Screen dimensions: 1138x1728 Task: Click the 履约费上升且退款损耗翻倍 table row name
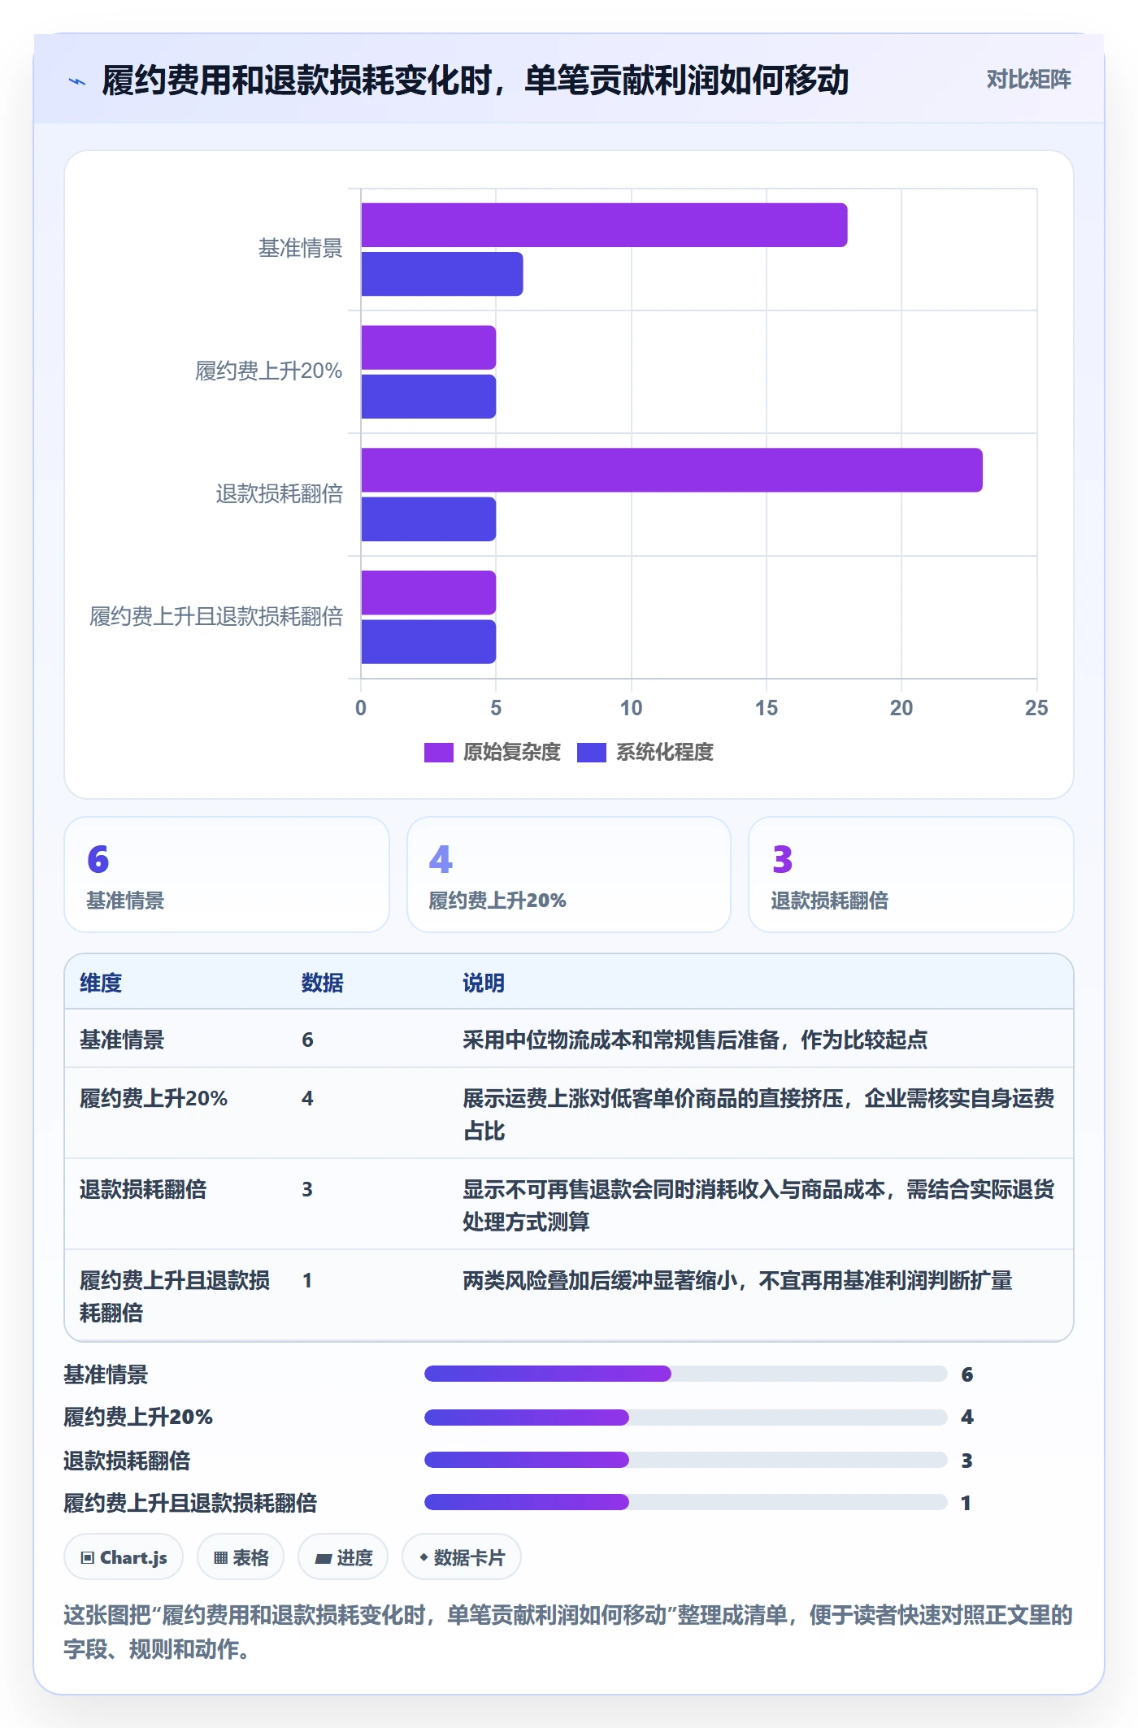coord(175,1296)
